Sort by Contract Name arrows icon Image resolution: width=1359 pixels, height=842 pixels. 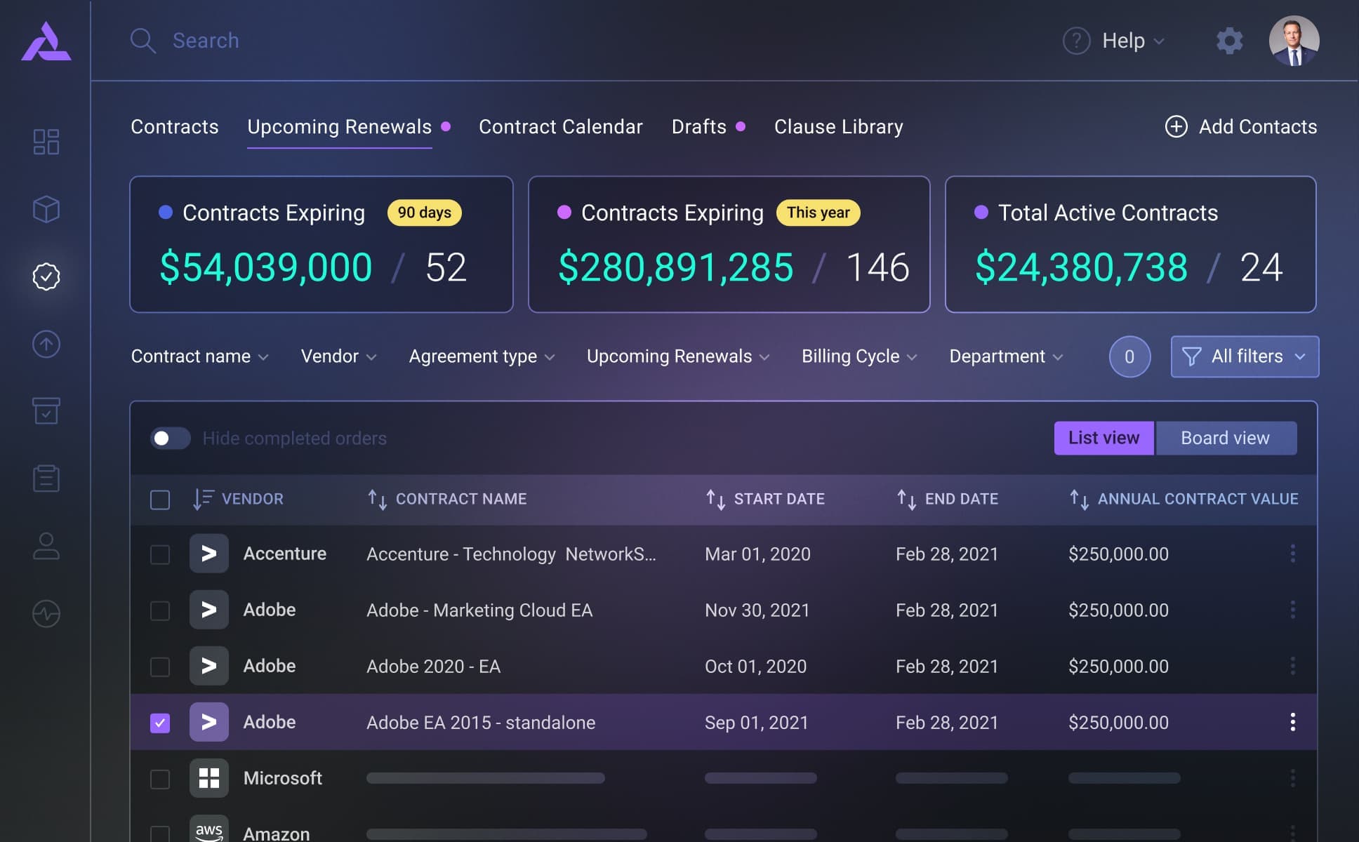pyautogui.click(x=378, y=499)
